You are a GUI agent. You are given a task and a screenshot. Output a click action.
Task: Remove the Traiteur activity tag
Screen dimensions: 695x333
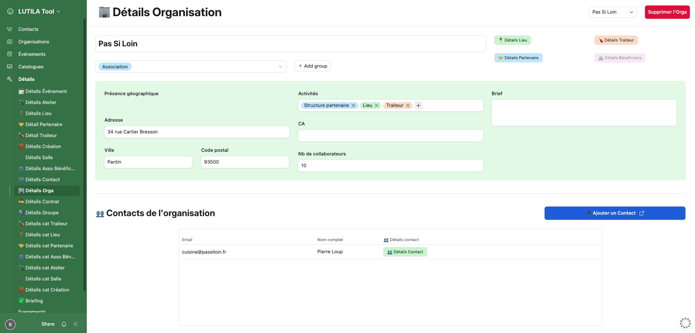pyautogui.click(x=408, y=105)
